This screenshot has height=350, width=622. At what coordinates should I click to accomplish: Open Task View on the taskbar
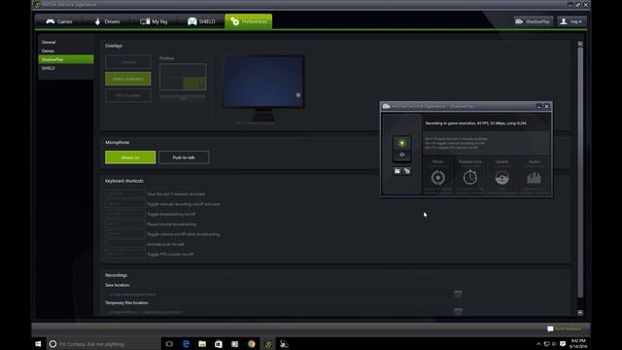point(169,344)
